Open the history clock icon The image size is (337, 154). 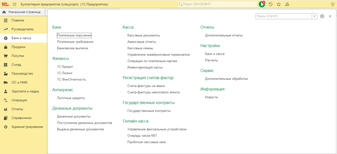[271, 4]
